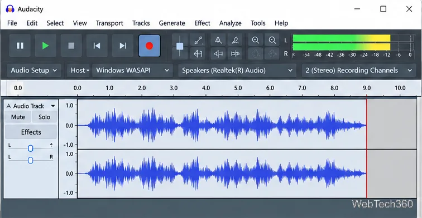Click the track gain slider handle
The height and width of the screenshot is (218, 422).
point(30,148)
